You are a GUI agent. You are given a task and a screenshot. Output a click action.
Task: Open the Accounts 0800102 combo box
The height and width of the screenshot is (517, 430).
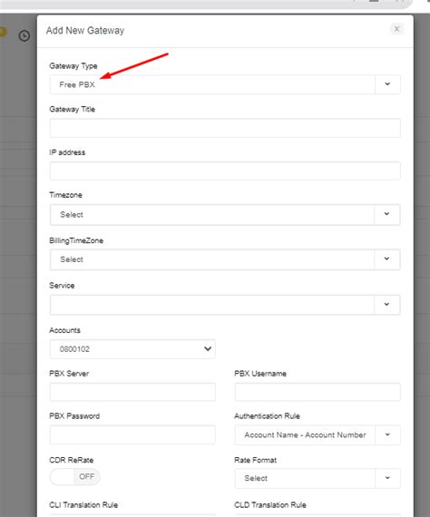132,349
